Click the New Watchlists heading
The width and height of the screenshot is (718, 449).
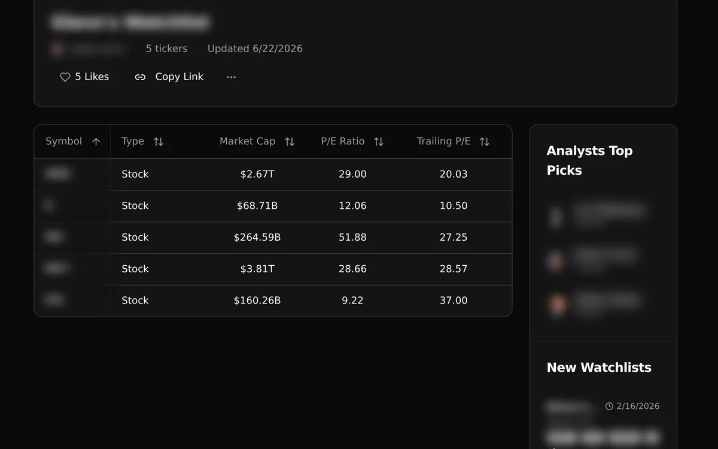point(599,368)
